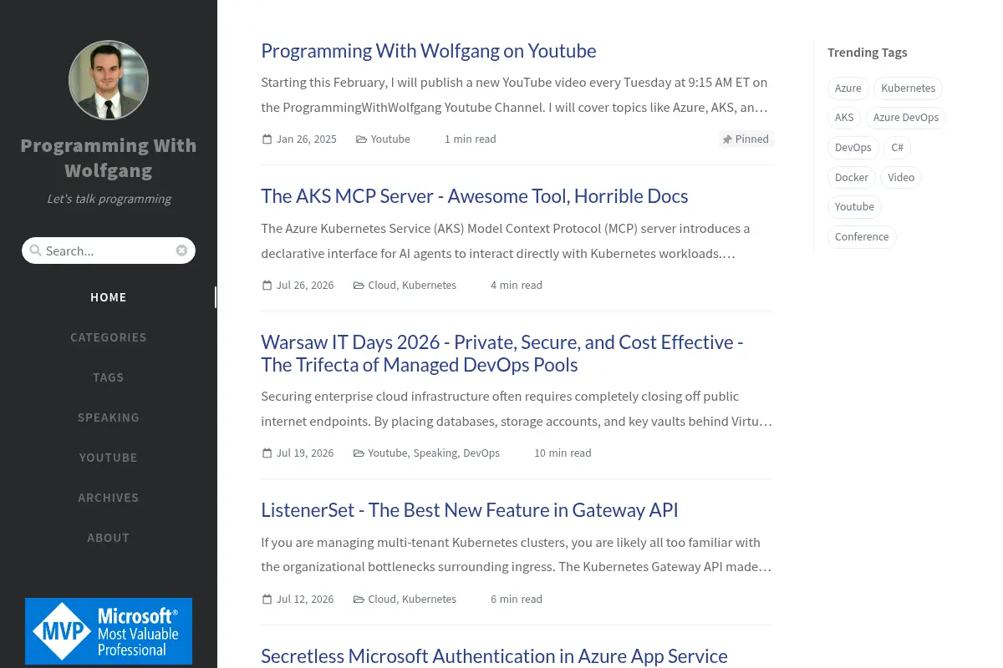Click Youtube, Speaking, DevOps categories text

[434, 453]
